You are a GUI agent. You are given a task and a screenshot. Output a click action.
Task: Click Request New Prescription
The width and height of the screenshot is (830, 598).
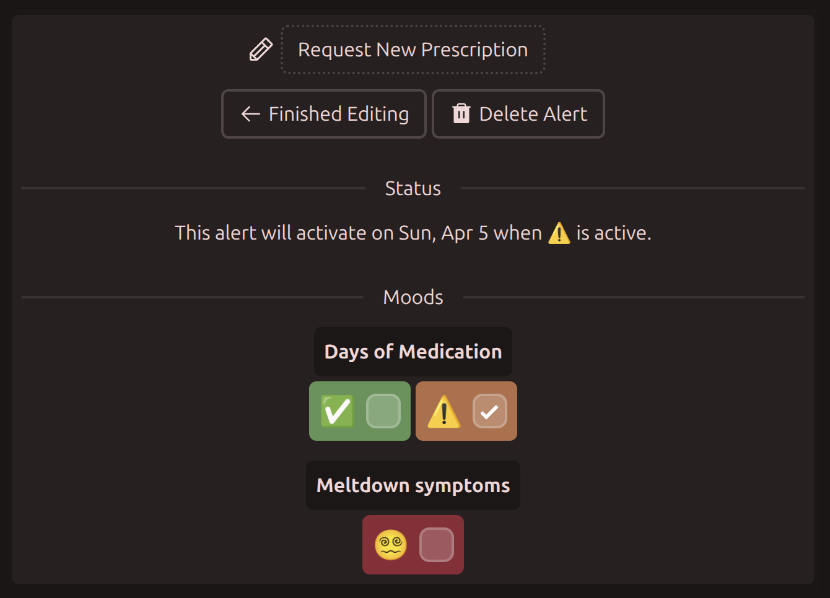[x=413, y=49]
